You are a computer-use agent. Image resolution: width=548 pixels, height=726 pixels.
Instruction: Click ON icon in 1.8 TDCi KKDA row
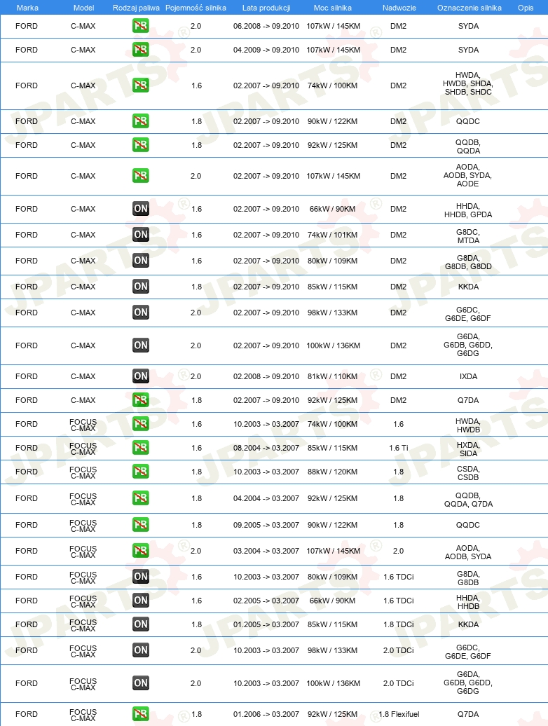click(141, 624)
